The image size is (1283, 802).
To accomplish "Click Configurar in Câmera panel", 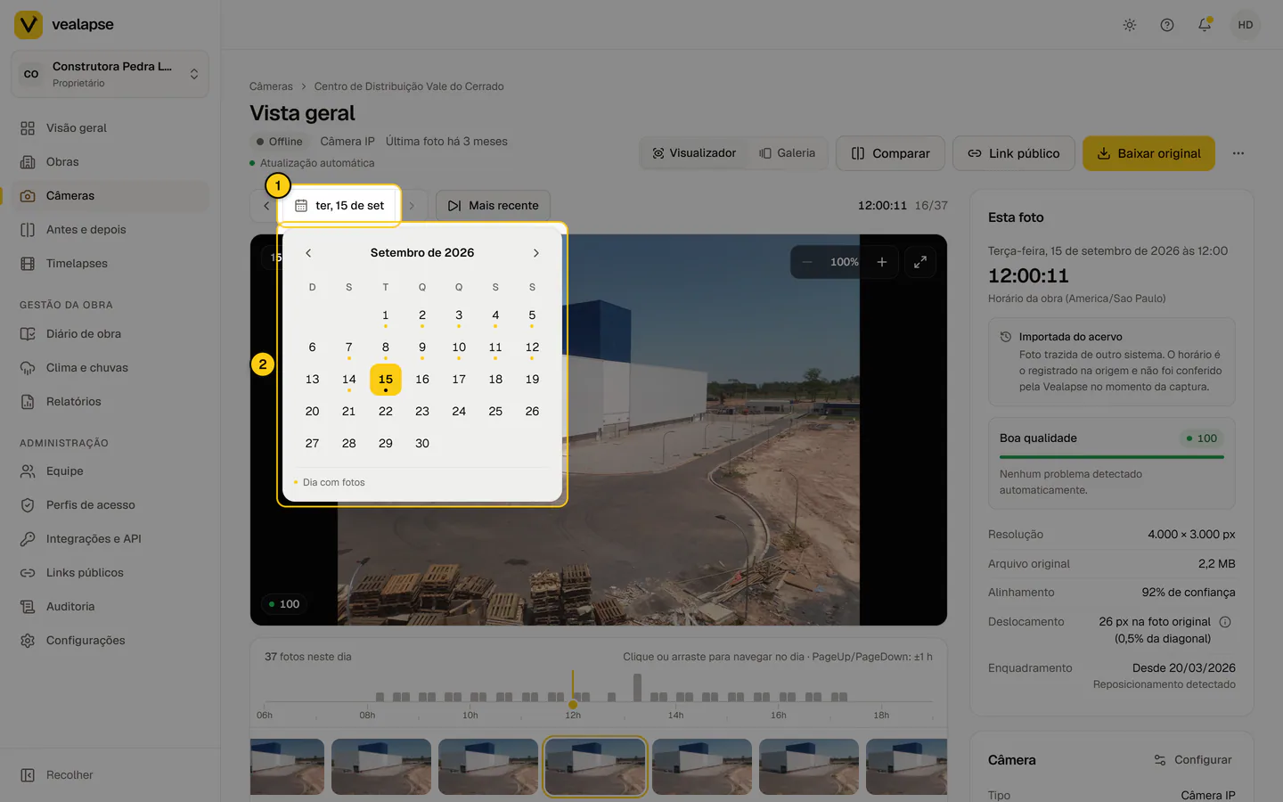I will [x=1193, y=760].
